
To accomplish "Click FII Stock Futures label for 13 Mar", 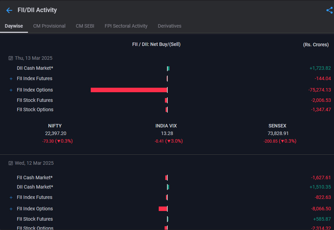I will click(35, 100).
